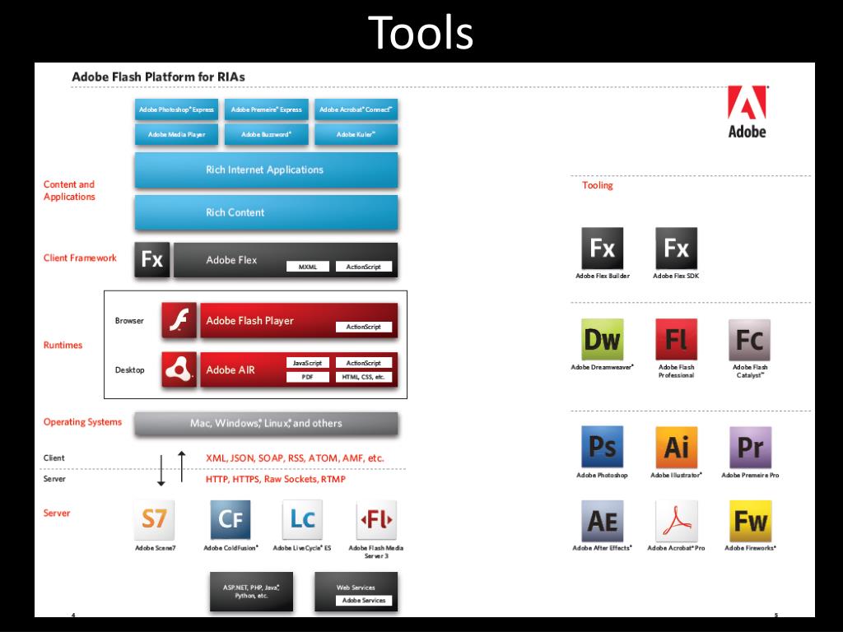This screenshot has height=632, width=843.
Task: Click the XML, JSON, SOAP, RSS text line
Action: coord(296,458)
